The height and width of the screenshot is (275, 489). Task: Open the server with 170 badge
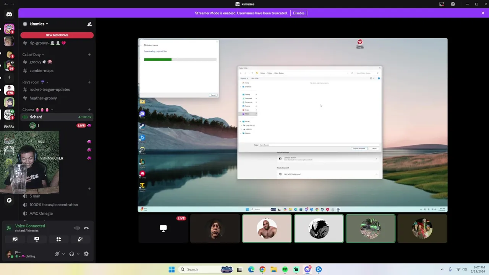point(9,90)
